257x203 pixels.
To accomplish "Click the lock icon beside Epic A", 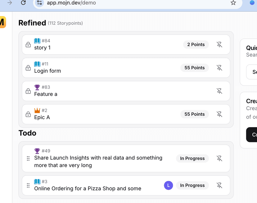I will pos(28,114).
